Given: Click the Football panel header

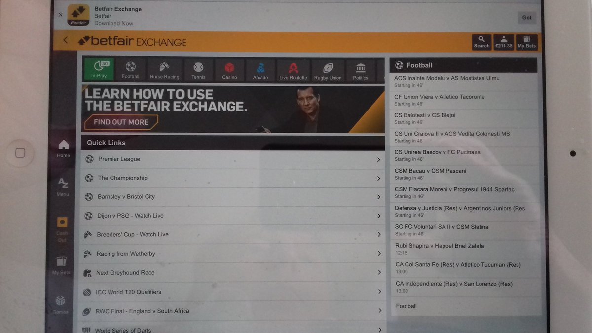Looking at the screenshot, I should (464, 65).
